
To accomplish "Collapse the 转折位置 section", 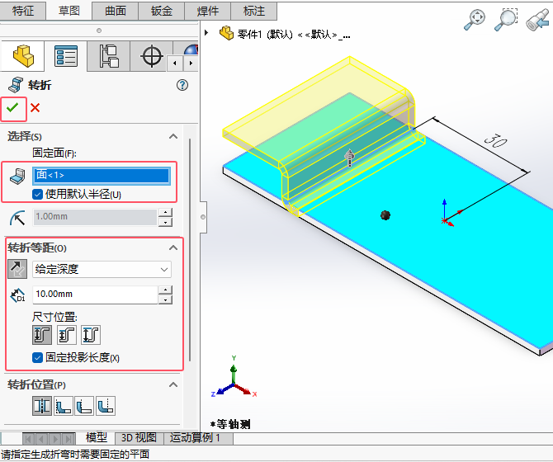I will 173,384.
